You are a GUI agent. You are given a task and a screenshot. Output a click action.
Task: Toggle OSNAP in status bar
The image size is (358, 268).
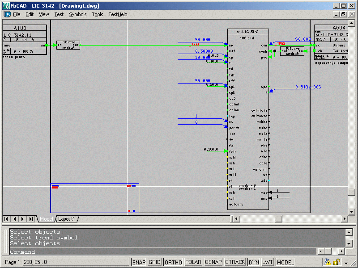click(x=213, y=262)
